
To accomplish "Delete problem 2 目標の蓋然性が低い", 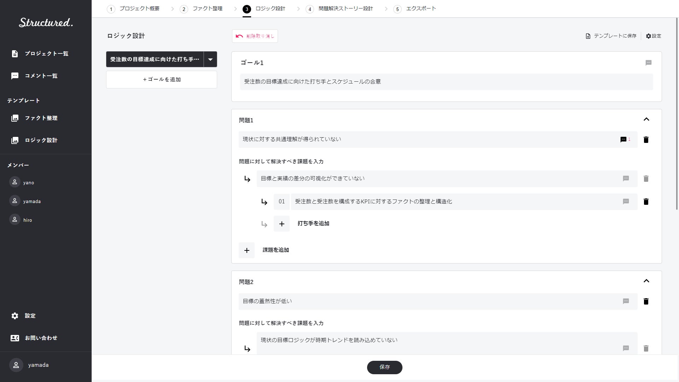I will coord(646,301).
